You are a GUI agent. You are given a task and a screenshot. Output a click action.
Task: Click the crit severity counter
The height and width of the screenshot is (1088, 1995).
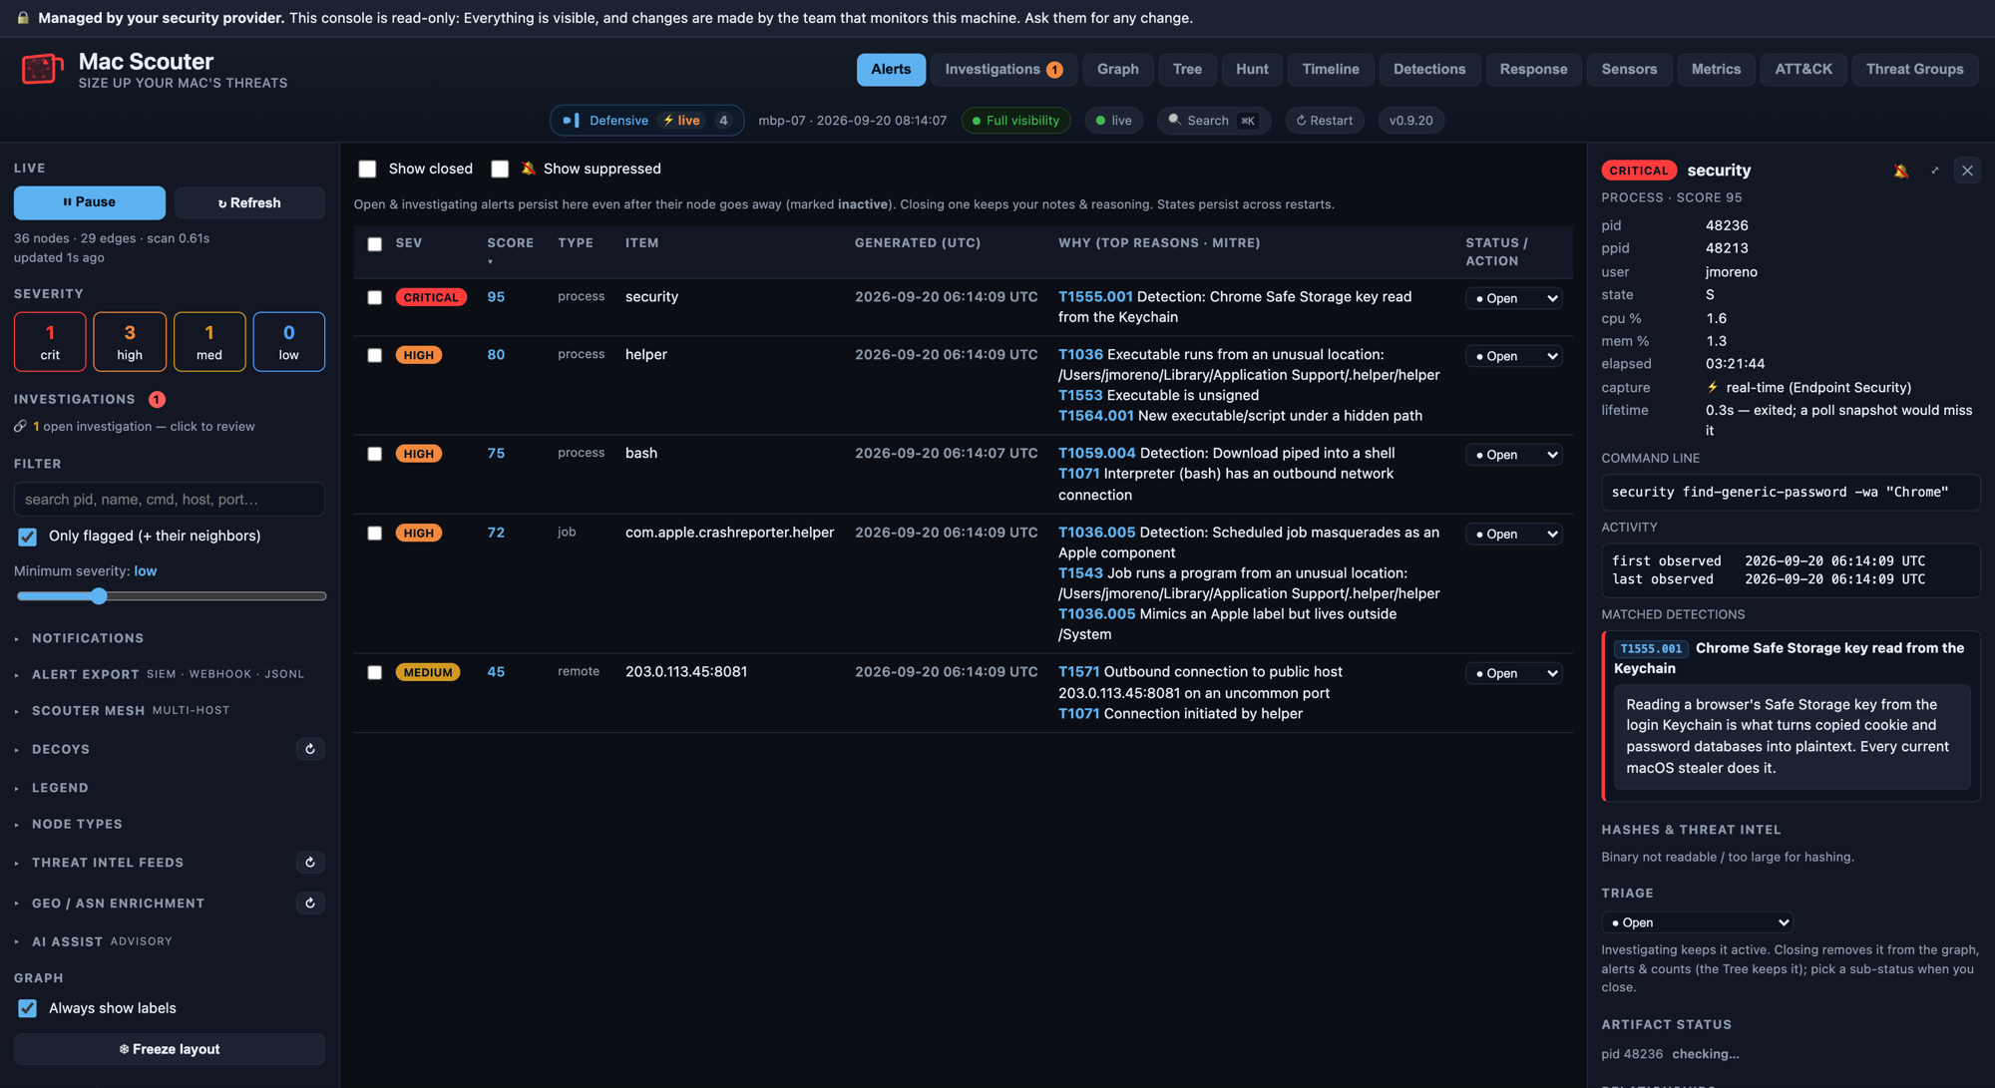click(50, 342)
